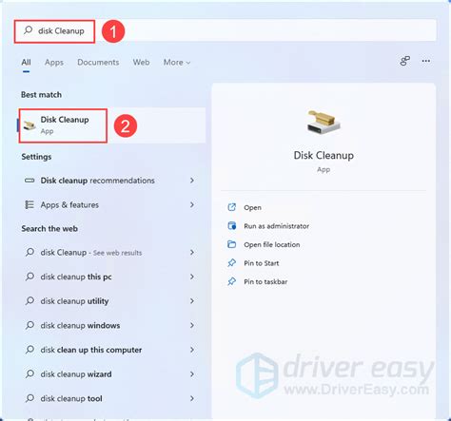Expand arrow for 'disk cleanup tool'
This screenshot has height=421, width=451.
192,398
